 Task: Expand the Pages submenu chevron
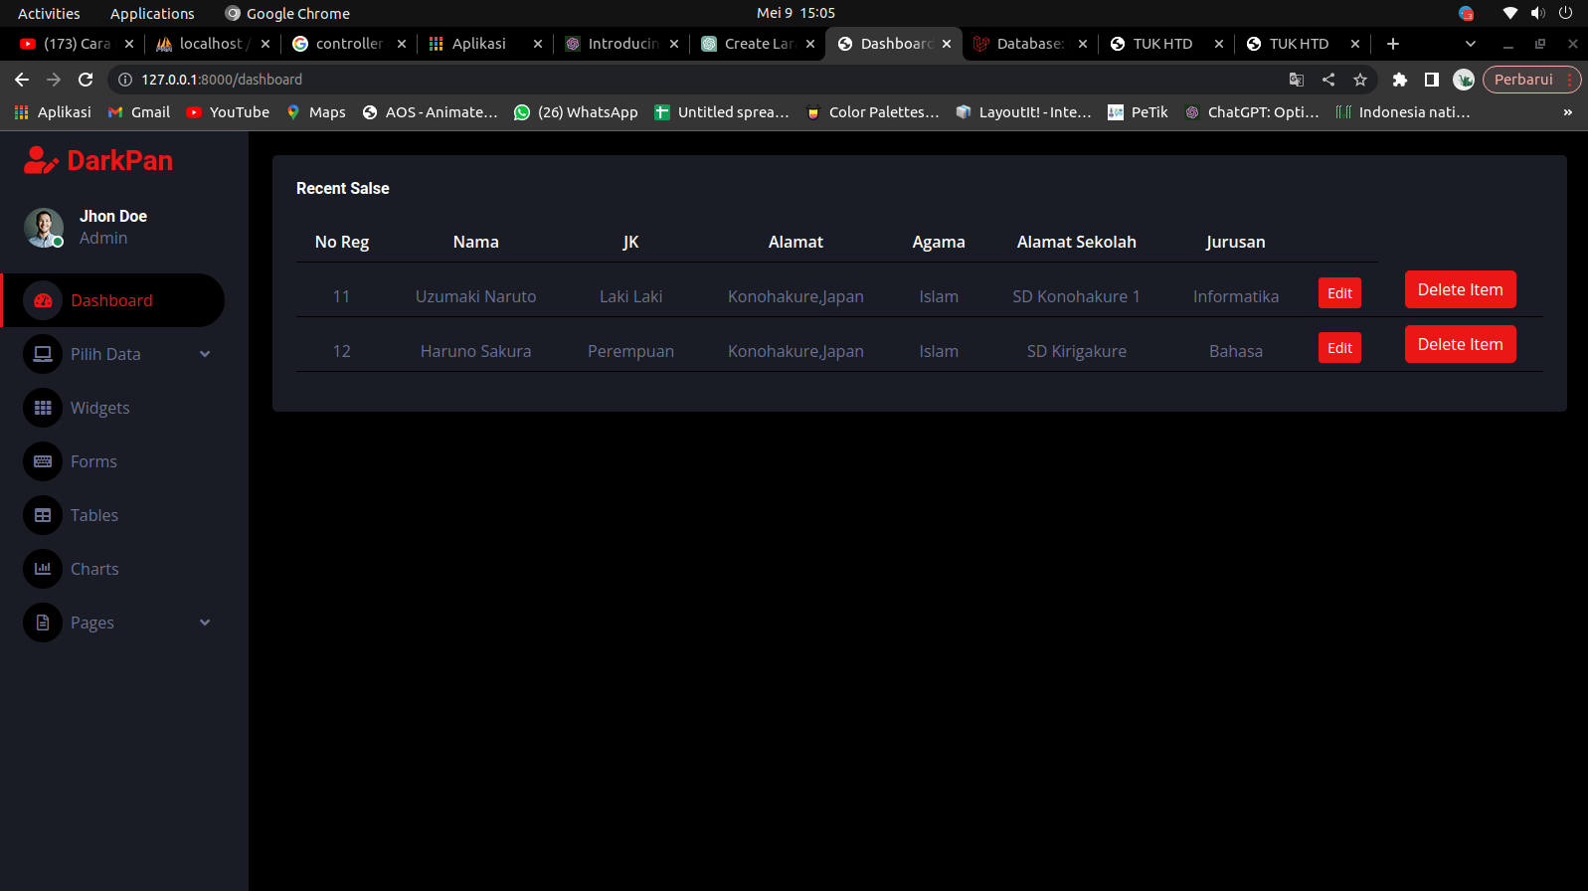click(x=205, y=623)
